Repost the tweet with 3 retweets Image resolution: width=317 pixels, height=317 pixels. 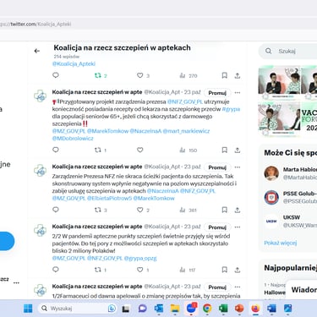point(101,210)
